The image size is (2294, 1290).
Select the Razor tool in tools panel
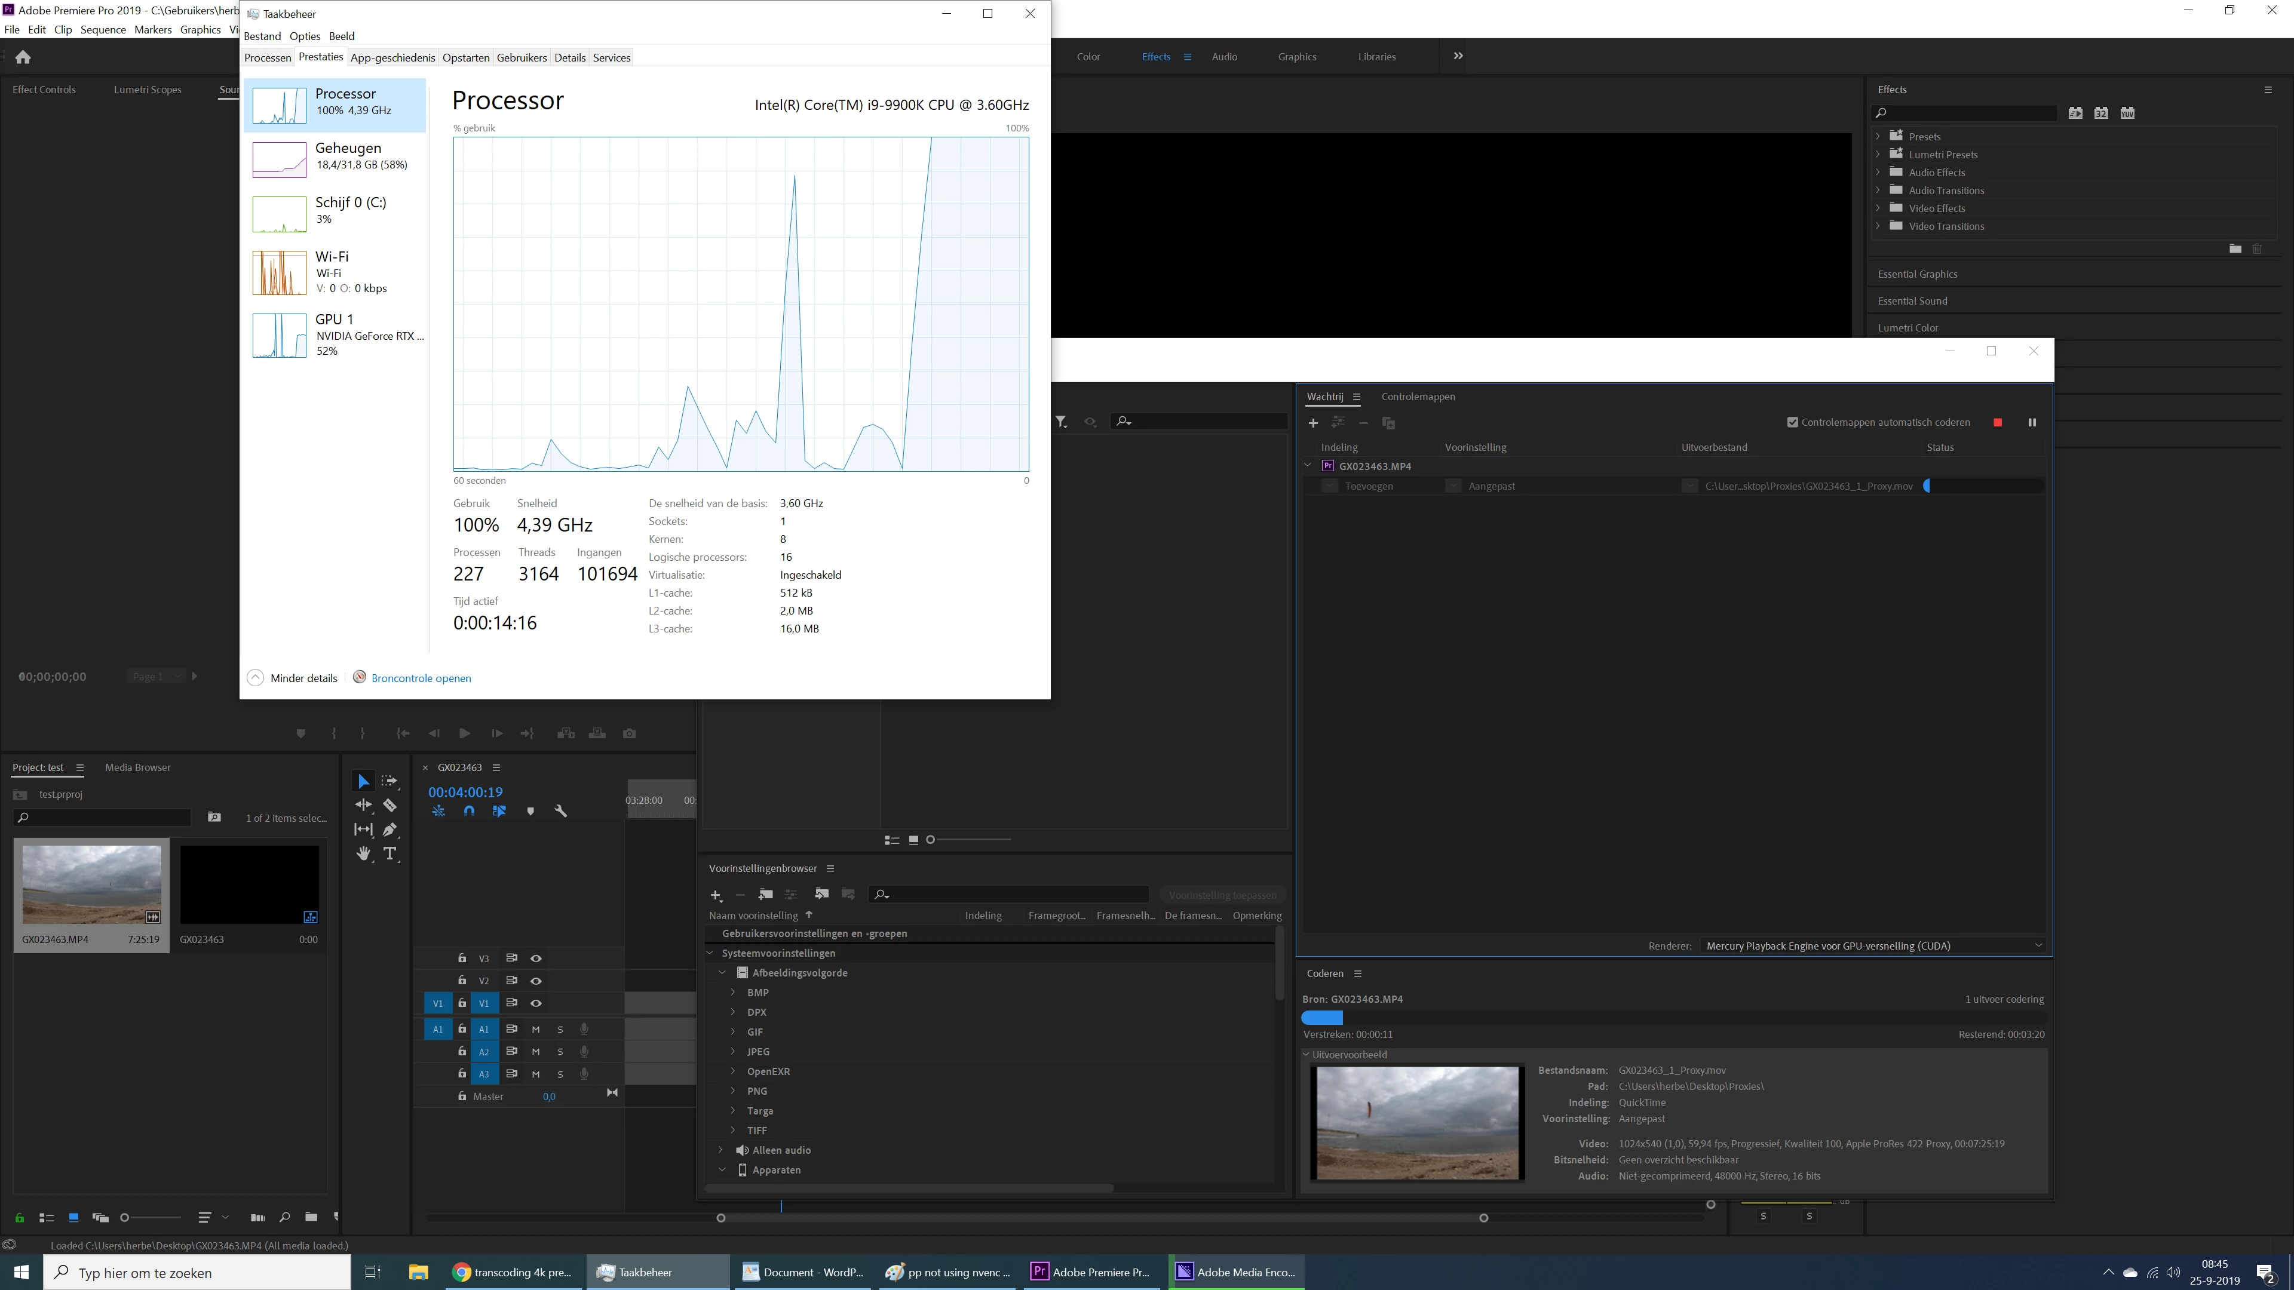pyautogui.click(x=390, y=806)
